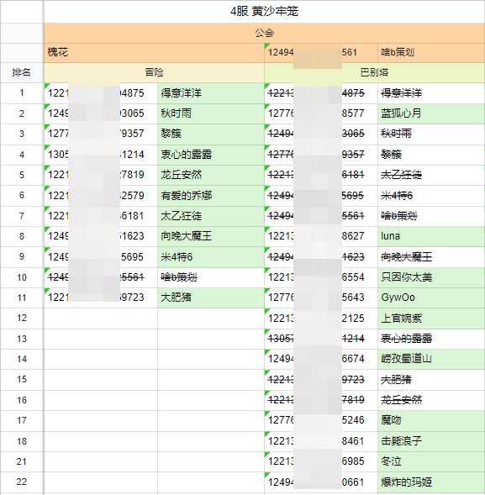This screenshot has width=485, height=495.
Task: Click the 排名 column header cell
Action: click(22, 72)
